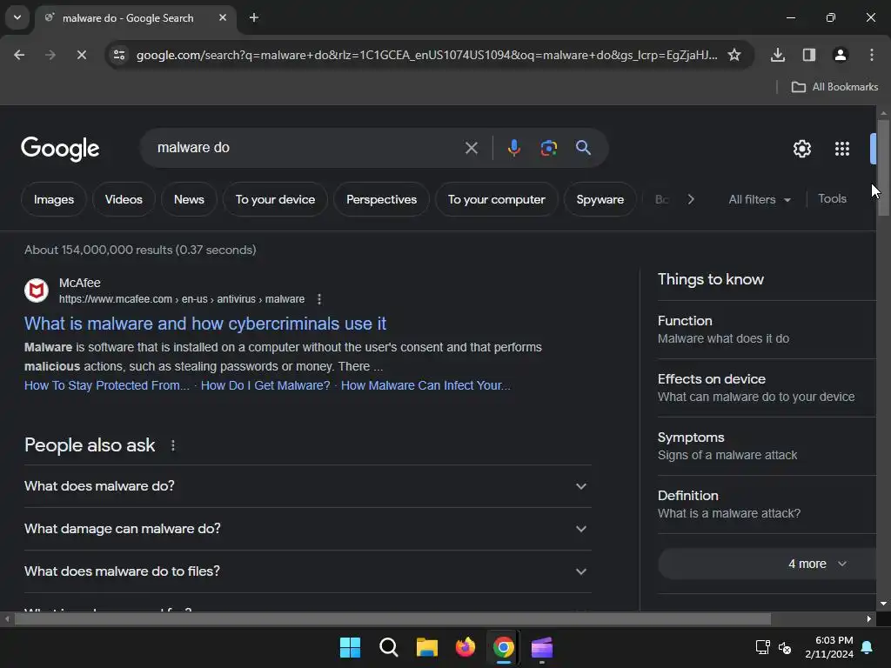Image resolution: width=891 pixels, height=668 pixels.
Task: Select the Spyware filter chip
Action: click(x=600, y=199)
